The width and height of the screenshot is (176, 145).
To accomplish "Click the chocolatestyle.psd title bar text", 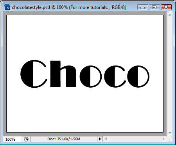I will click(69, 7).
